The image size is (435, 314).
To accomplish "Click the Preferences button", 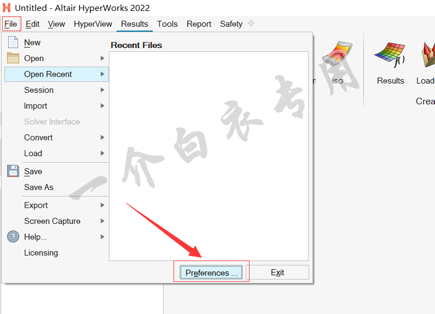I will [x=211, y=272].
